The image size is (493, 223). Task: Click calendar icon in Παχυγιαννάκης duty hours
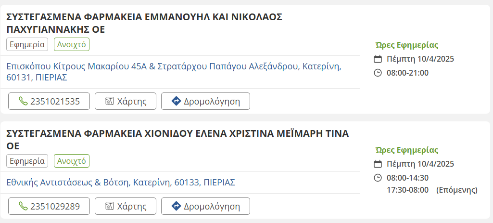click(x=378, y=59)
